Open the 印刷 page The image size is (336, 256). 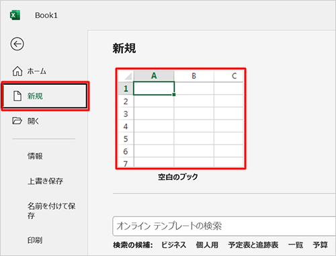35,241
